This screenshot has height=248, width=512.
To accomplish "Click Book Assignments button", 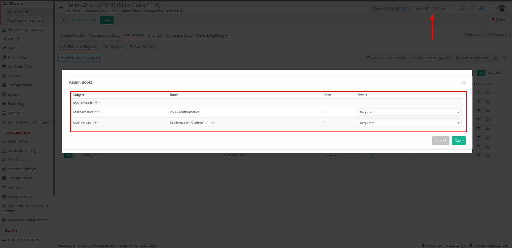I will [x=471, y=58].
